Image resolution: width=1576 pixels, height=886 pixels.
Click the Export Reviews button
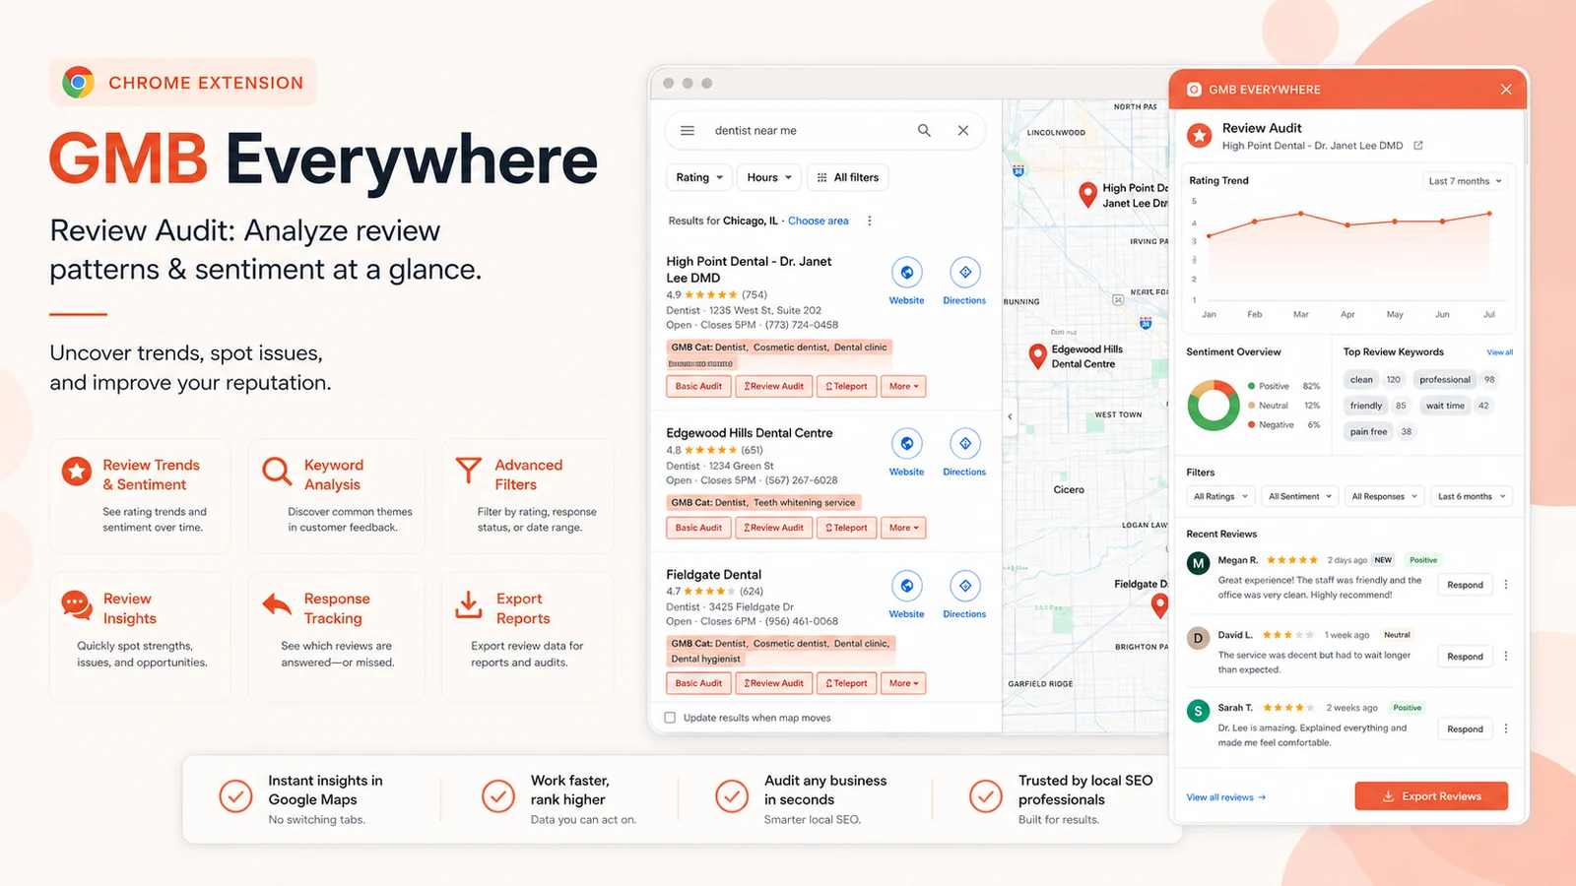click(1431, 796)
